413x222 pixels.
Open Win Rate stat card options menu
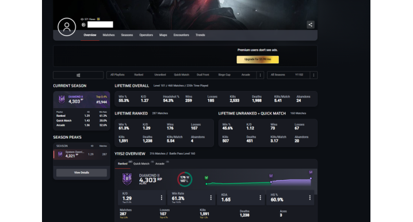pos(211,197)
